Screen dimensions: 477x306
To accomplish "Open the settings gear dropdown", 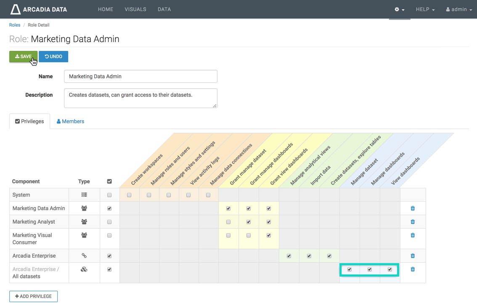I will [399, 9].
